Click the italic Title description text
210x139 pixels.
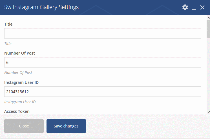(x=8, y=44)
